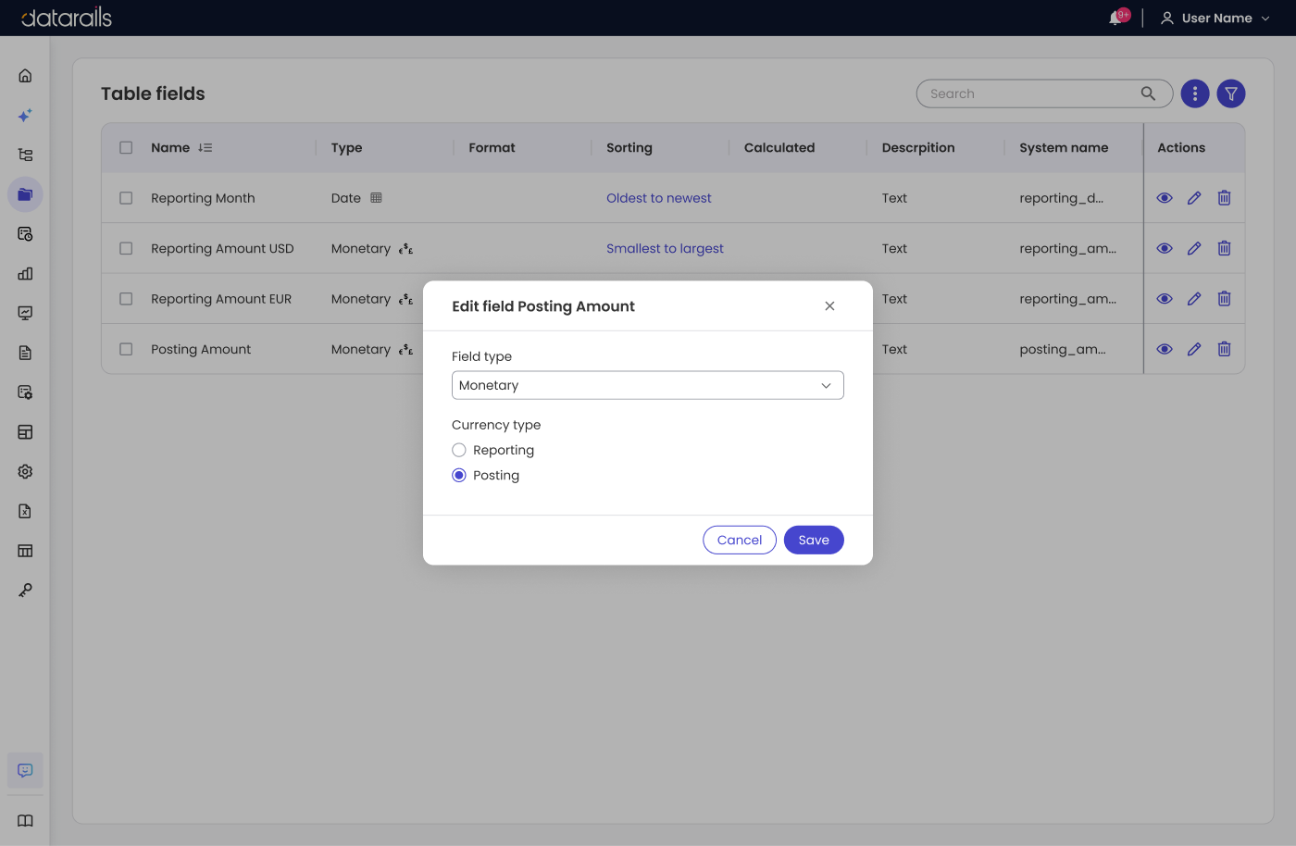The width and height of the screenshot is (1296, 846).
Task: Delete the Reporting Amount EUR row
Action: coord(1224,299)
